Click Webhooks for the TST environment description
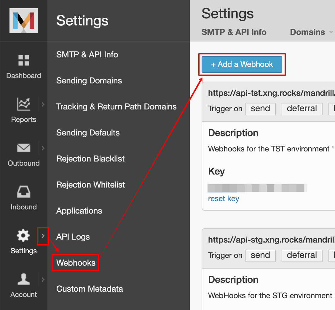 [271, 149]
